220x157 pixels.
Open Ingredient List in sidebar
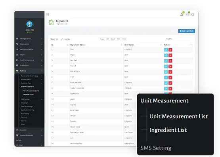click(28, 95)
